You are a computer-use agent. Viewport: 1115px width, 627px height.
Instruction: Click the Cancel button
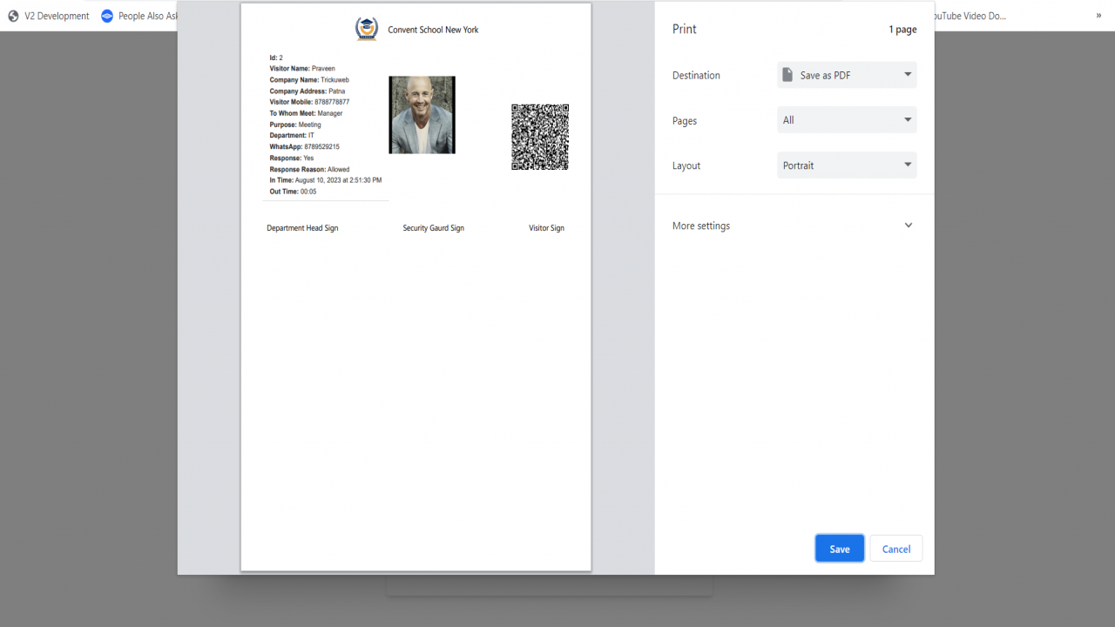tap(895, 549)
